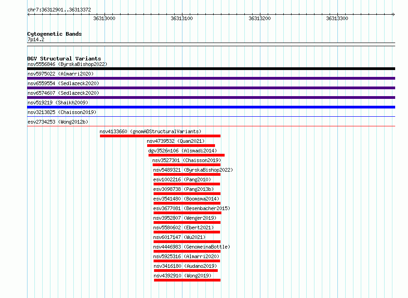Click the red nsv3952807 variant bar
Viewport: 408px width, 298px height.
[187, 222]
